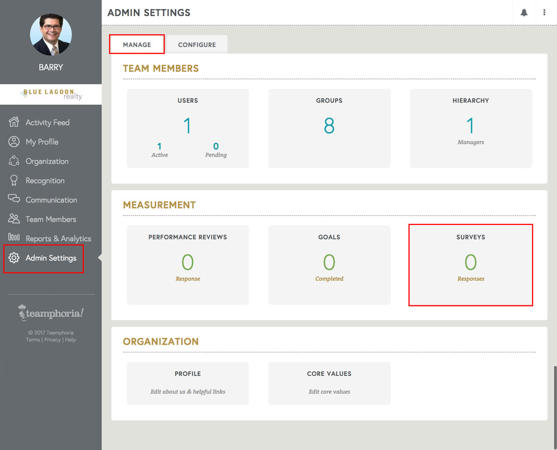Image resolution: width=557 pixels, height=450 pixels.
Task: Open Communication with the chat bubble icon
Action: click(14, 199)
